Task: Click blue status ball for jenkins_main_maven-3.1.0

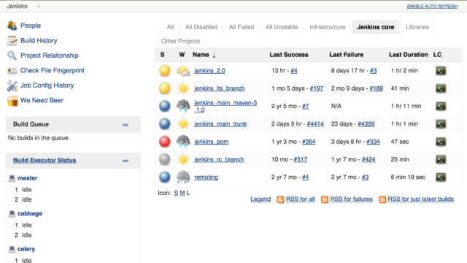Action: click(x=165, y=106)
